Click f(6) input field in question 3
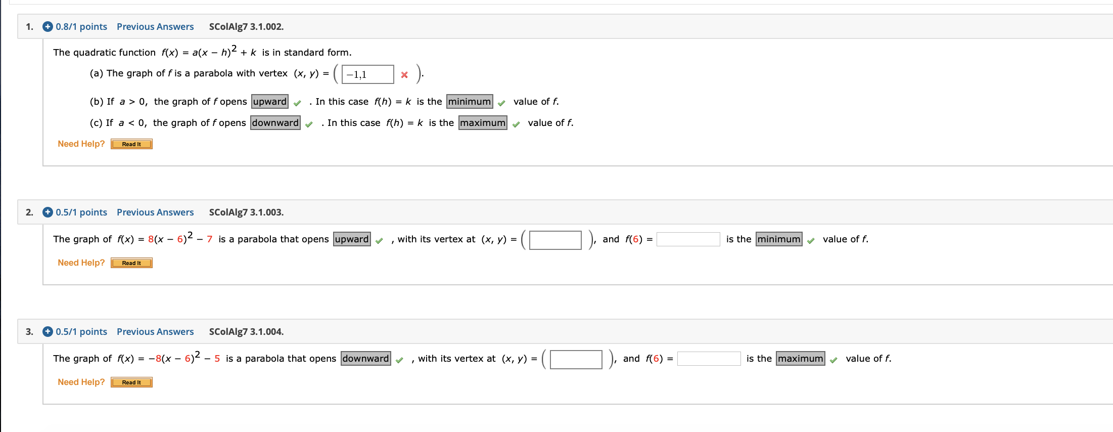This screenshot has height=432, width=1113. [709, 359]
